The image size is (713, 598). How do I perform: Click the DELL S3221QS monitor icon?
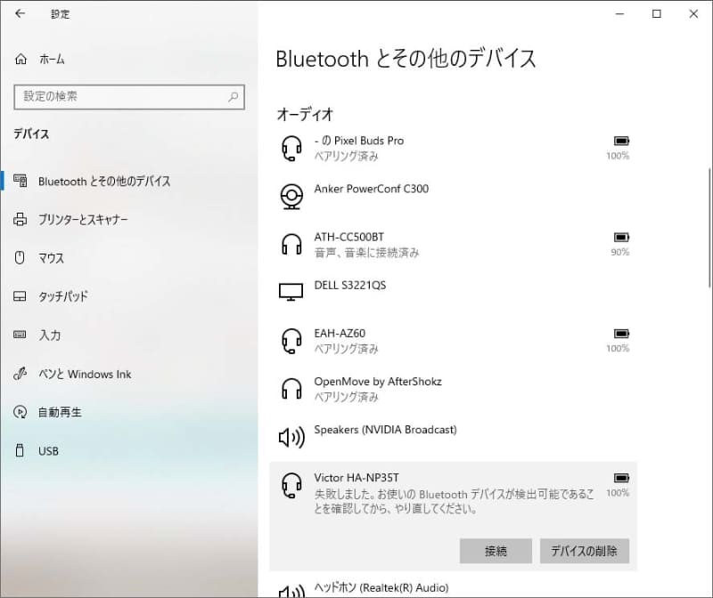[291, 292]
